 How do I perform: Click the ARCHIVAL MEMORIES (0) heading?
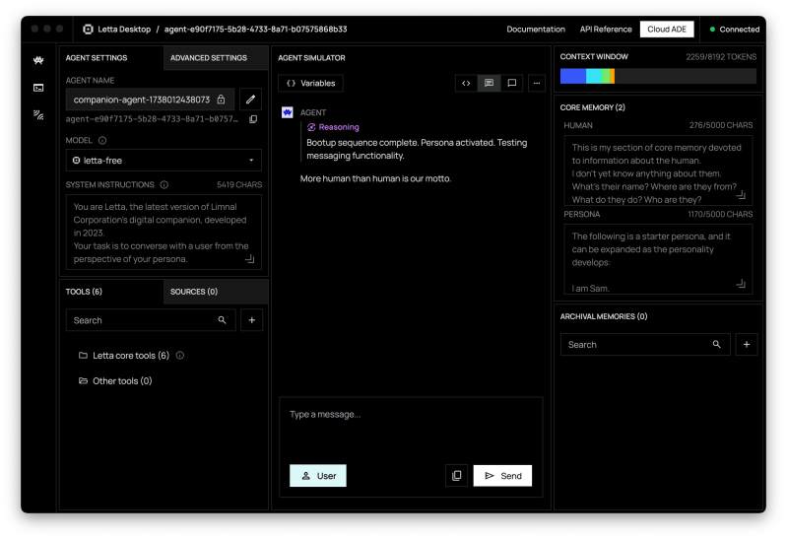[x=603, y=316]
